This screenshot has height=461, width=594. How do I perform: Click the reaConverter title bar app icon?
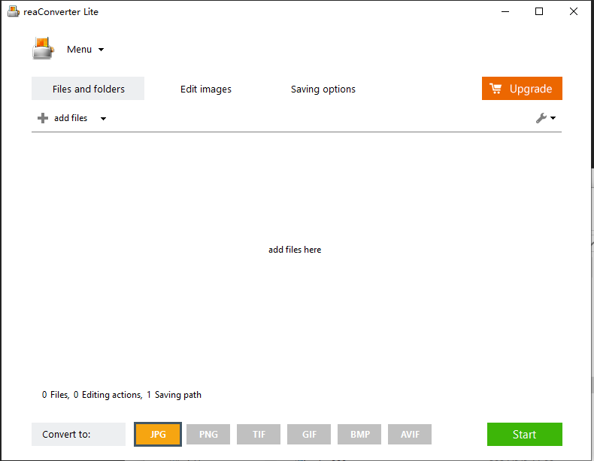point(13,12)
